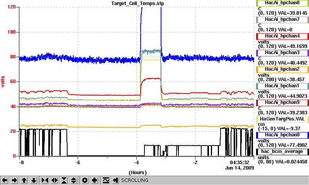Click the '04:35:32' time stamp

[x=239, y=163]
